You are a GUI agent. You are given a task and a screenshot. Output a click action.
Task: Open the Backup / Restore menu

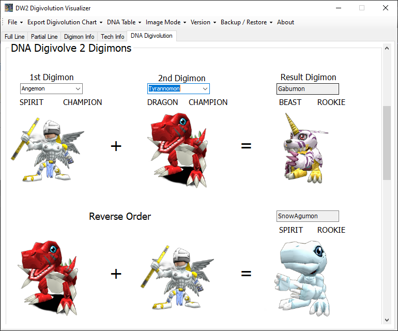pyautogui.click(x=246, y=22)
